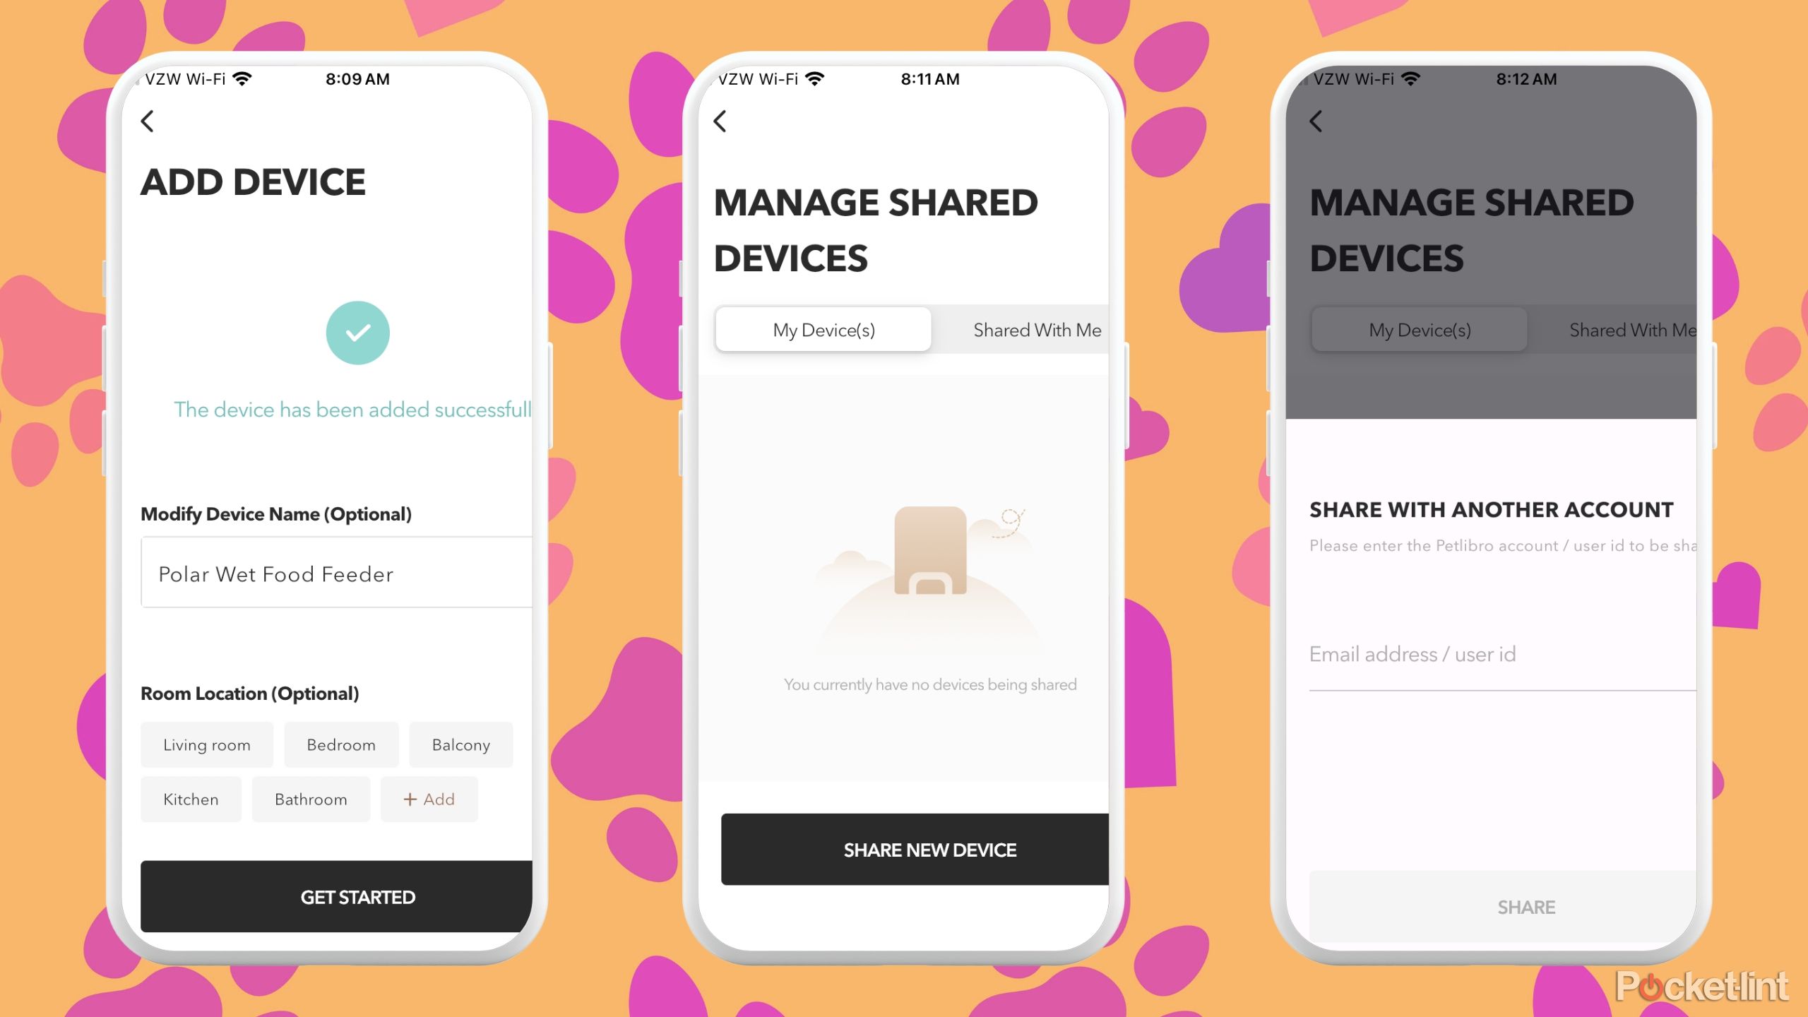Image resolution: width=1808 pixels, height=1017 pixels.
Task: Click the back arrow on Manage Shared Devices
Action: pos(722,121)
